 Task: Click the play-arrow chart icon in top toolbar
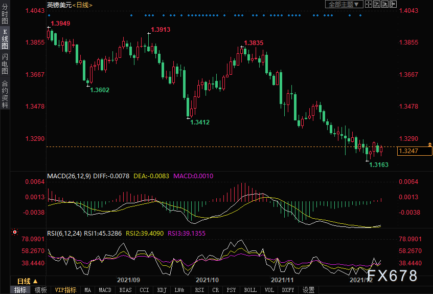coord(384,4)
